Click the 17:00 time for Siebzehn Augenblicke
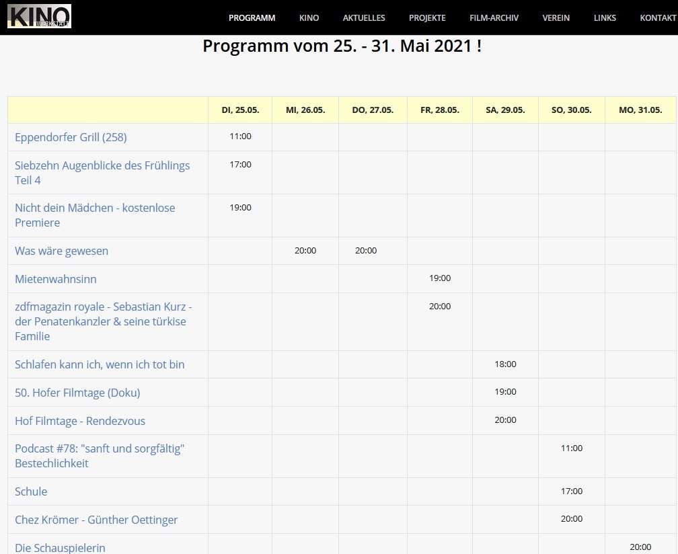This screenshot has width=678, height=554. [240, 164]
